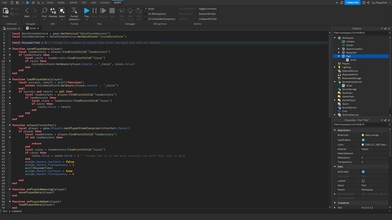Click the Collaborate button
Screen dimensions: 392x220
(x=352, y=2)
